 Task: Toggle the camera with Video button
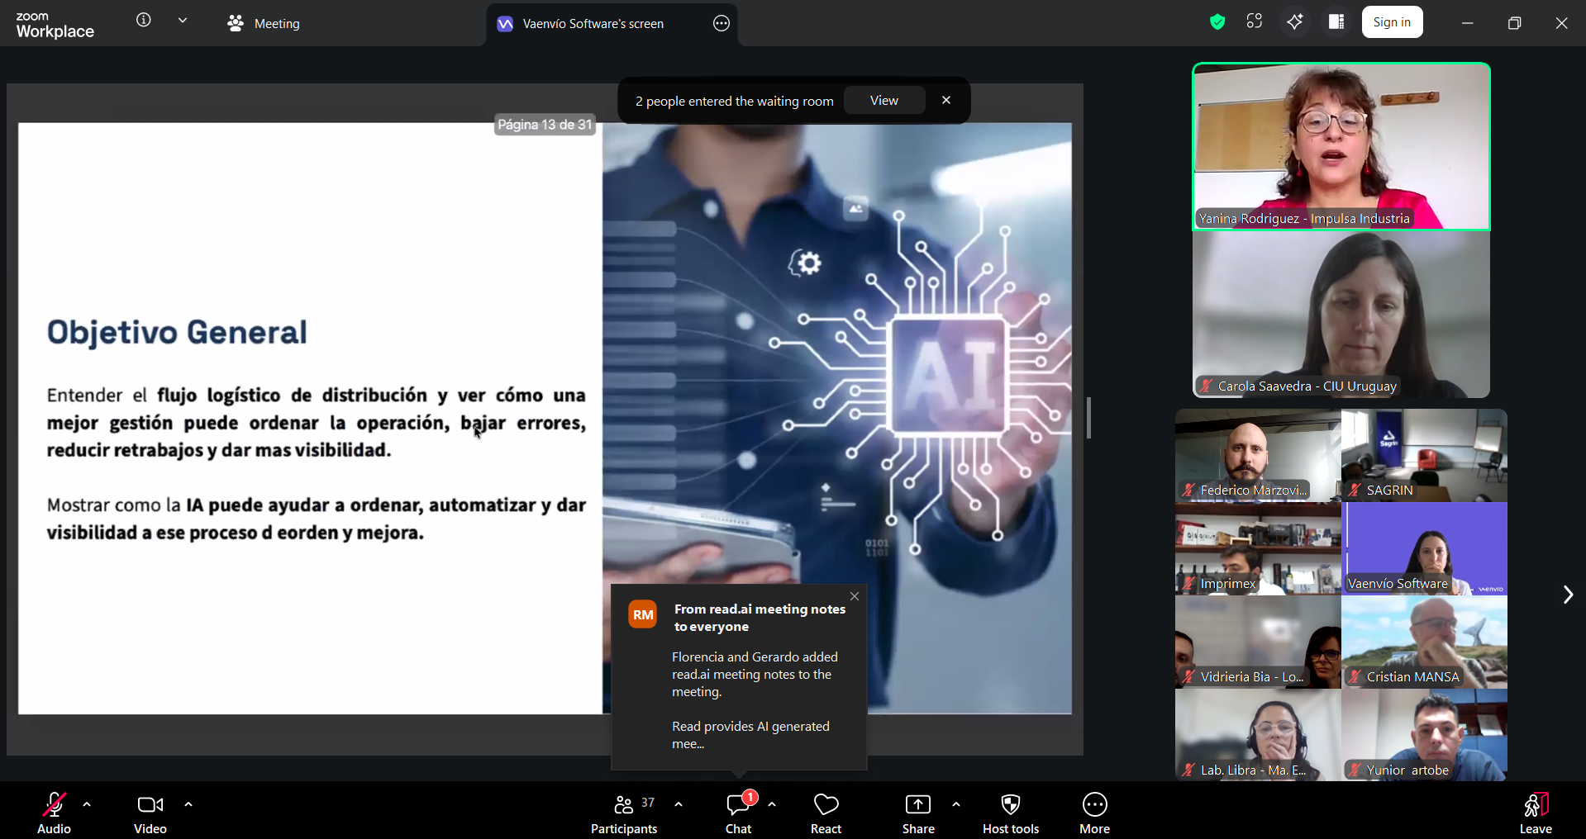[x=150, y=813]
